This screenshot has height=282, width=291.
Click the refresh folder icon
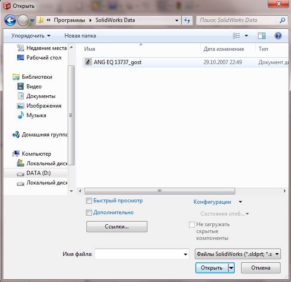tap(187, 20)
